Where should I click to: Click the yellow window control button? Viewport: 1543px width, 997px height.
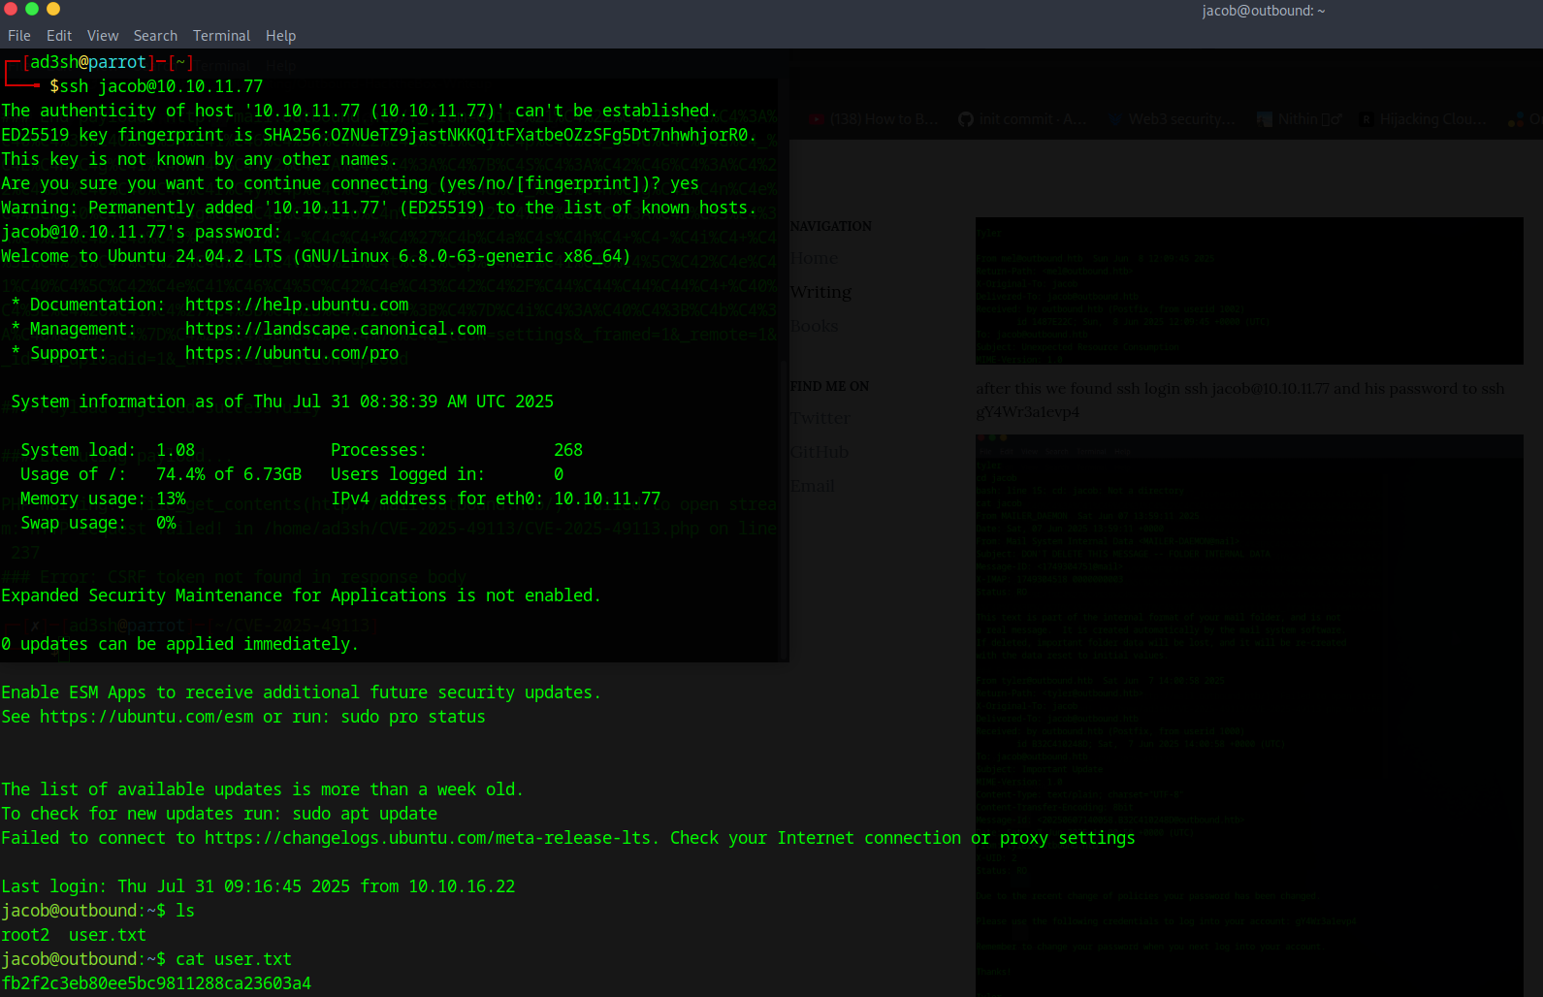[x=53, y=9]
